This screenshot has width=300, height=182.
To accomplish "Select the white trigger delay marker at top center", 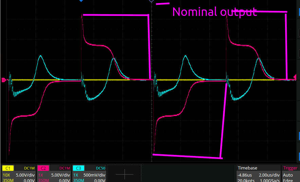I will point(151,1).
